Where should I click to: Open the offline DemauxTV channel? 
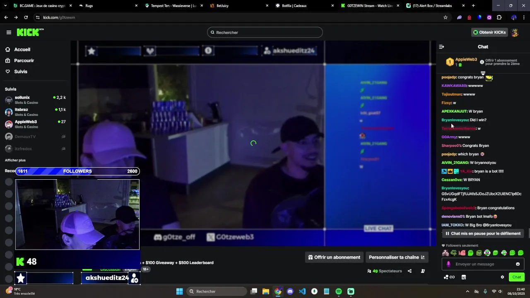(x=35, y=137)
